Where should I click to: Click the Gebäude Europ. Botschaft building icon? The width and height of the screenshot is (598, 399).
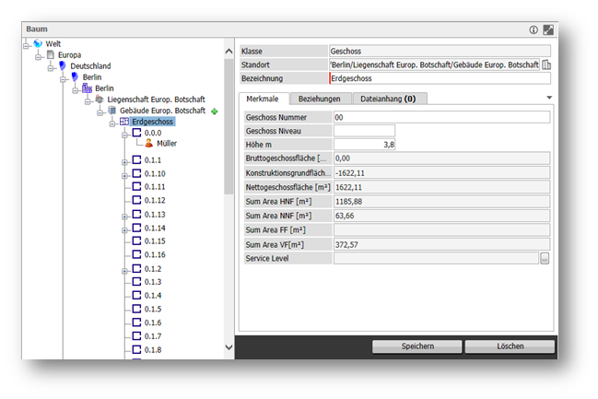112,111
